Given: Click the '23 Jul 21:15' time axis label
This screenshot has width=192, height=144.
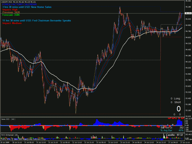Looking at the screenshot, I should pyautogui.click(x=125, y=142).
